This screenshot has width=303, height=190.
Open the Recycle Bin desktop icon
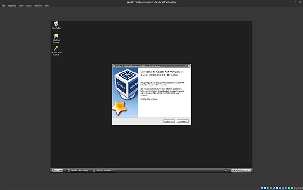pyautogui.click(x=56, y=25)
